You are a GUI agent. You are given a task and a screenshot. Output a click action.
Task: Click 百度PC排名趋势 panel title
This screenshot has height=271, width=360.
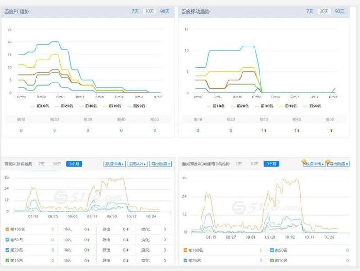coord(18,164)
